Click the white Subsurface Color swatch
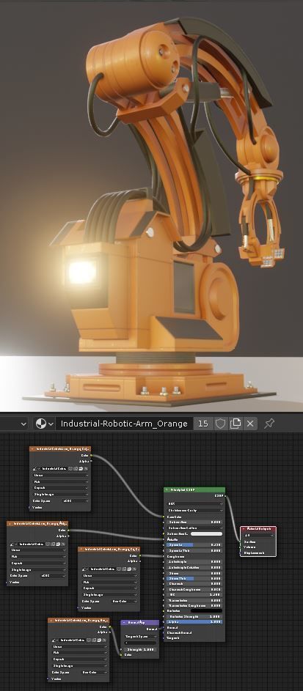This screenshot has height=691, width=303. tap(206, 533)
